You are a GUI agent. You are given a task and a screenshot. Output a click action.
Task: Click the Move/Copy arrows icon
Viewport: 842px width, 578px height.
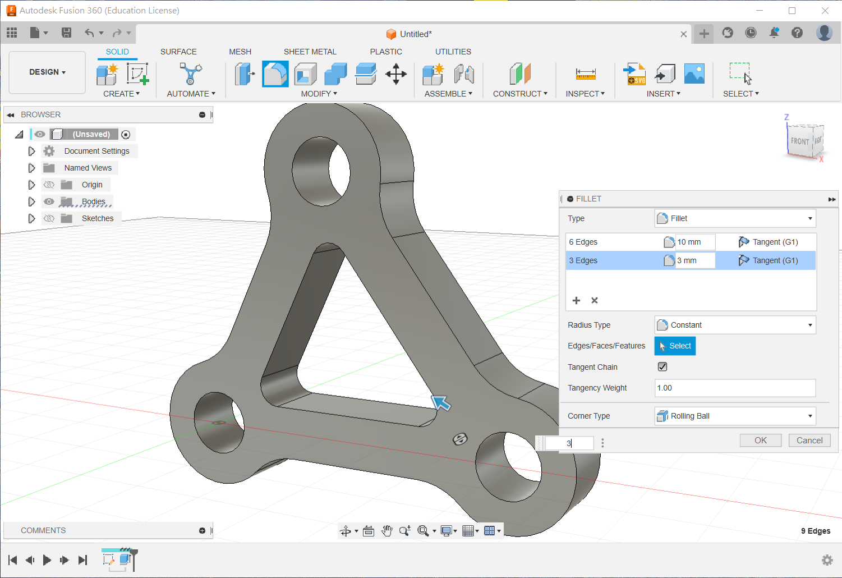tap(396, 74)
